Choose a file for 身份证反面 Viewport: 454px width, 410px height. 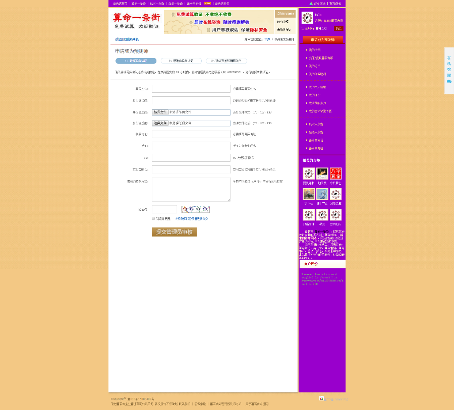point(160,123)
